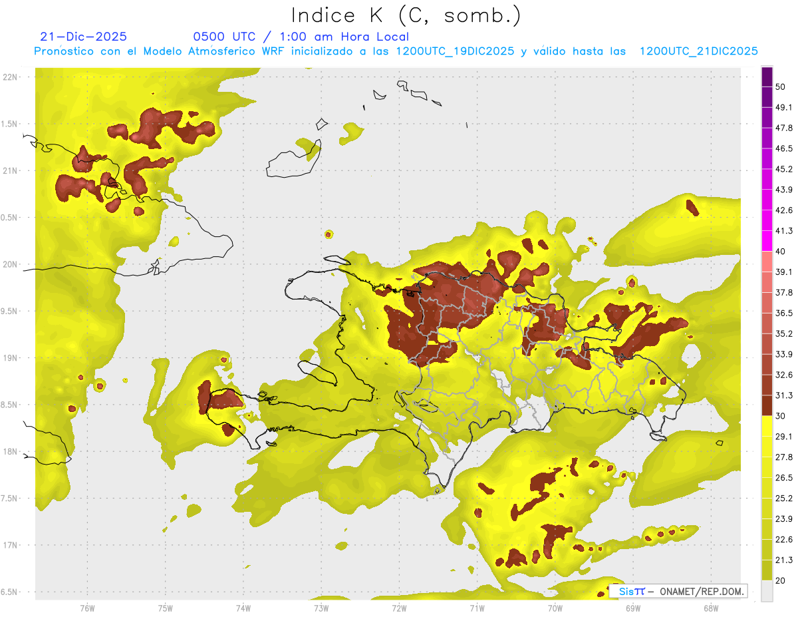Click the colorbar value "30"

point(781,416)
